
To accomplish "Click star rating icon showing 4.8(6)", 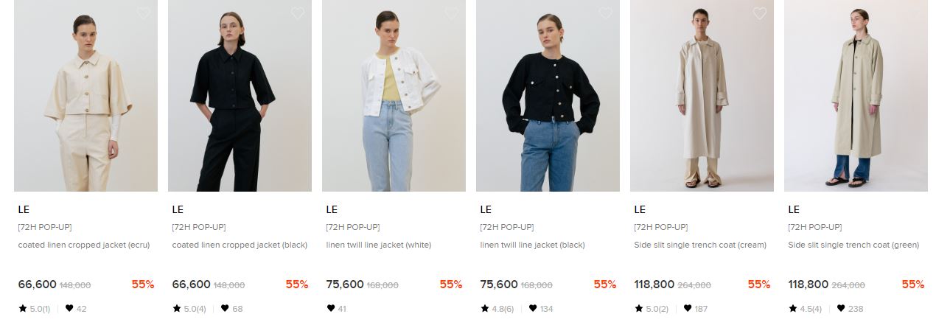I will (x=485, y=308).
